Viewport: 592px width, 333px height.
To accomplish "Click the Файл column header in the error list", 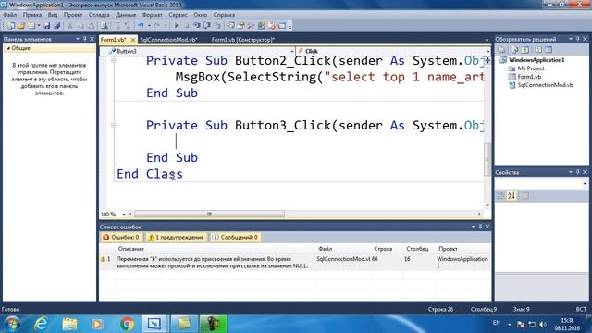I will (325, 249).
